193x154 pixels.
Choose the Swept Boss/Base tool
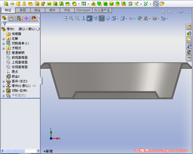click(x=18, y=4)
